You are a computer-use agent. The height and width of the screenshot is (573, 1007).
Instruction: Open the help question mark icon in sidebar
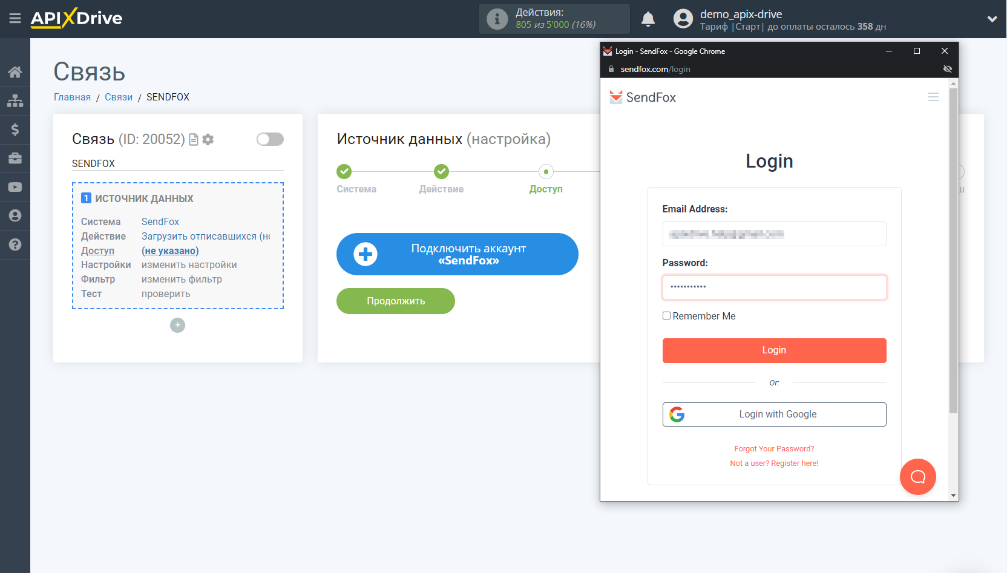(15, 244)
